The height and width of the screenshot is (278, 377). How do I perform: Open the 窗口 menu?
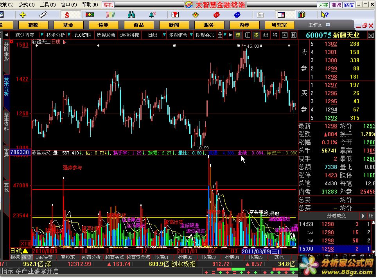click(x=68, y=5)
